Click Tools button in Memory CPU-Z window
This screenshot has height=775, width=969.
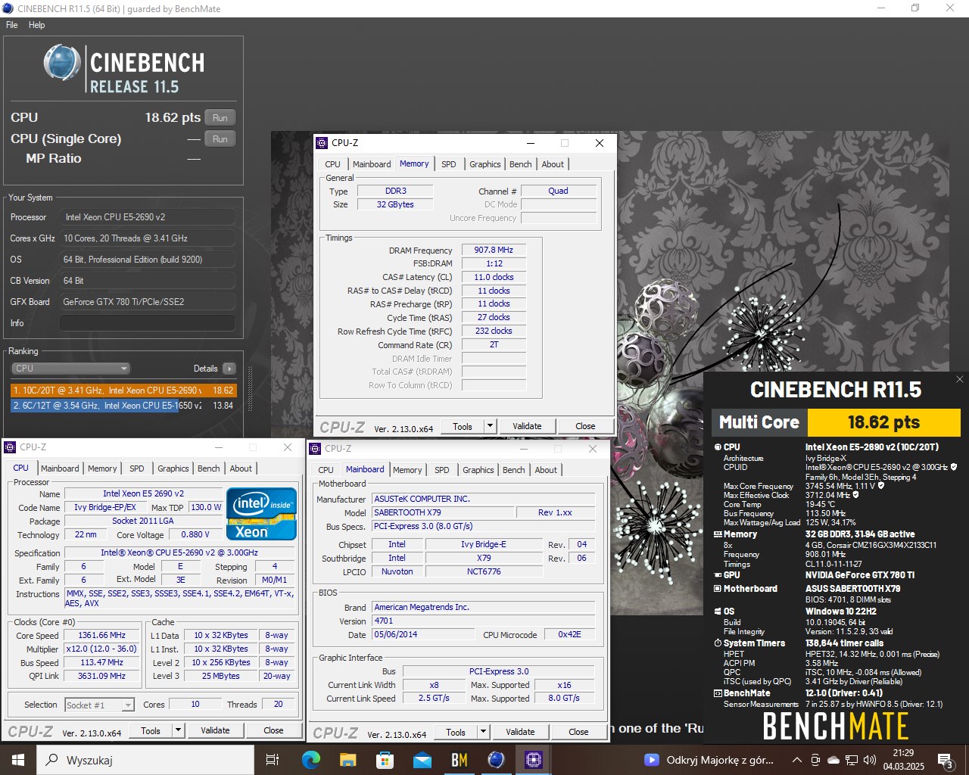point(463,426)
